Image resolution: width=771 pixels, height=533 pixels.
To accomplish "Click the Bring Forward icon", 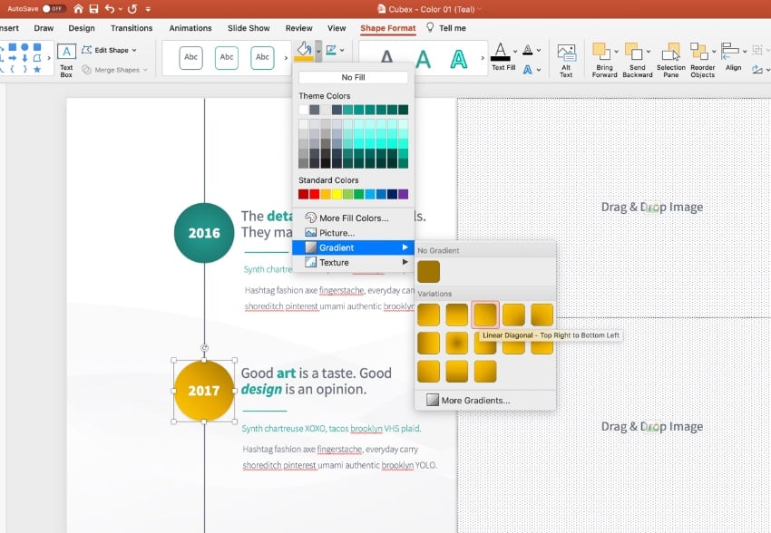I will [604, 59].
